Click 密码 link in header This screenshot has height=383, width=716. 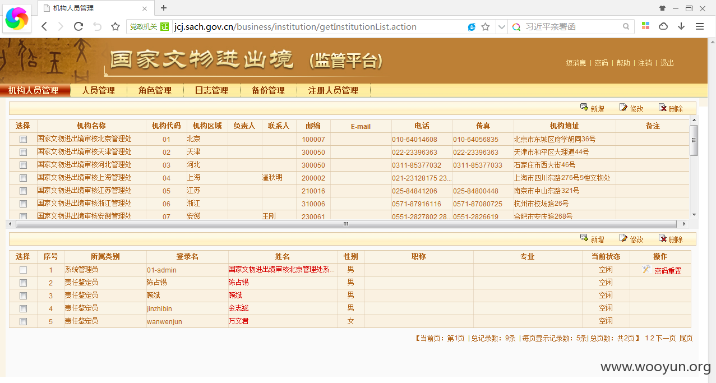[x=601, y=63]
